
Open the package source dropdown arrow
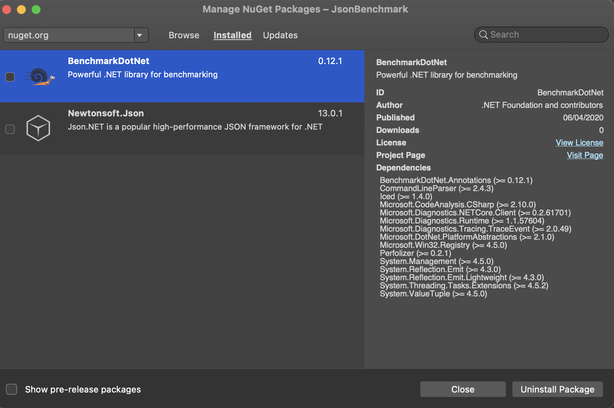tap(140, 35)
